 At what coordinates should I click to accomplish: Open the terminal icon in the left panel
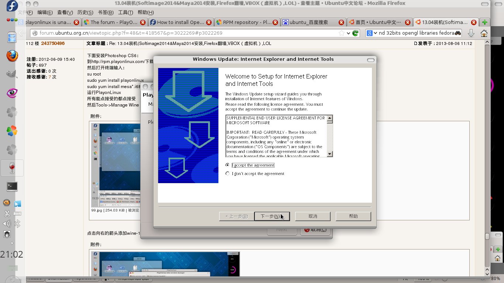tap(12, 186)
